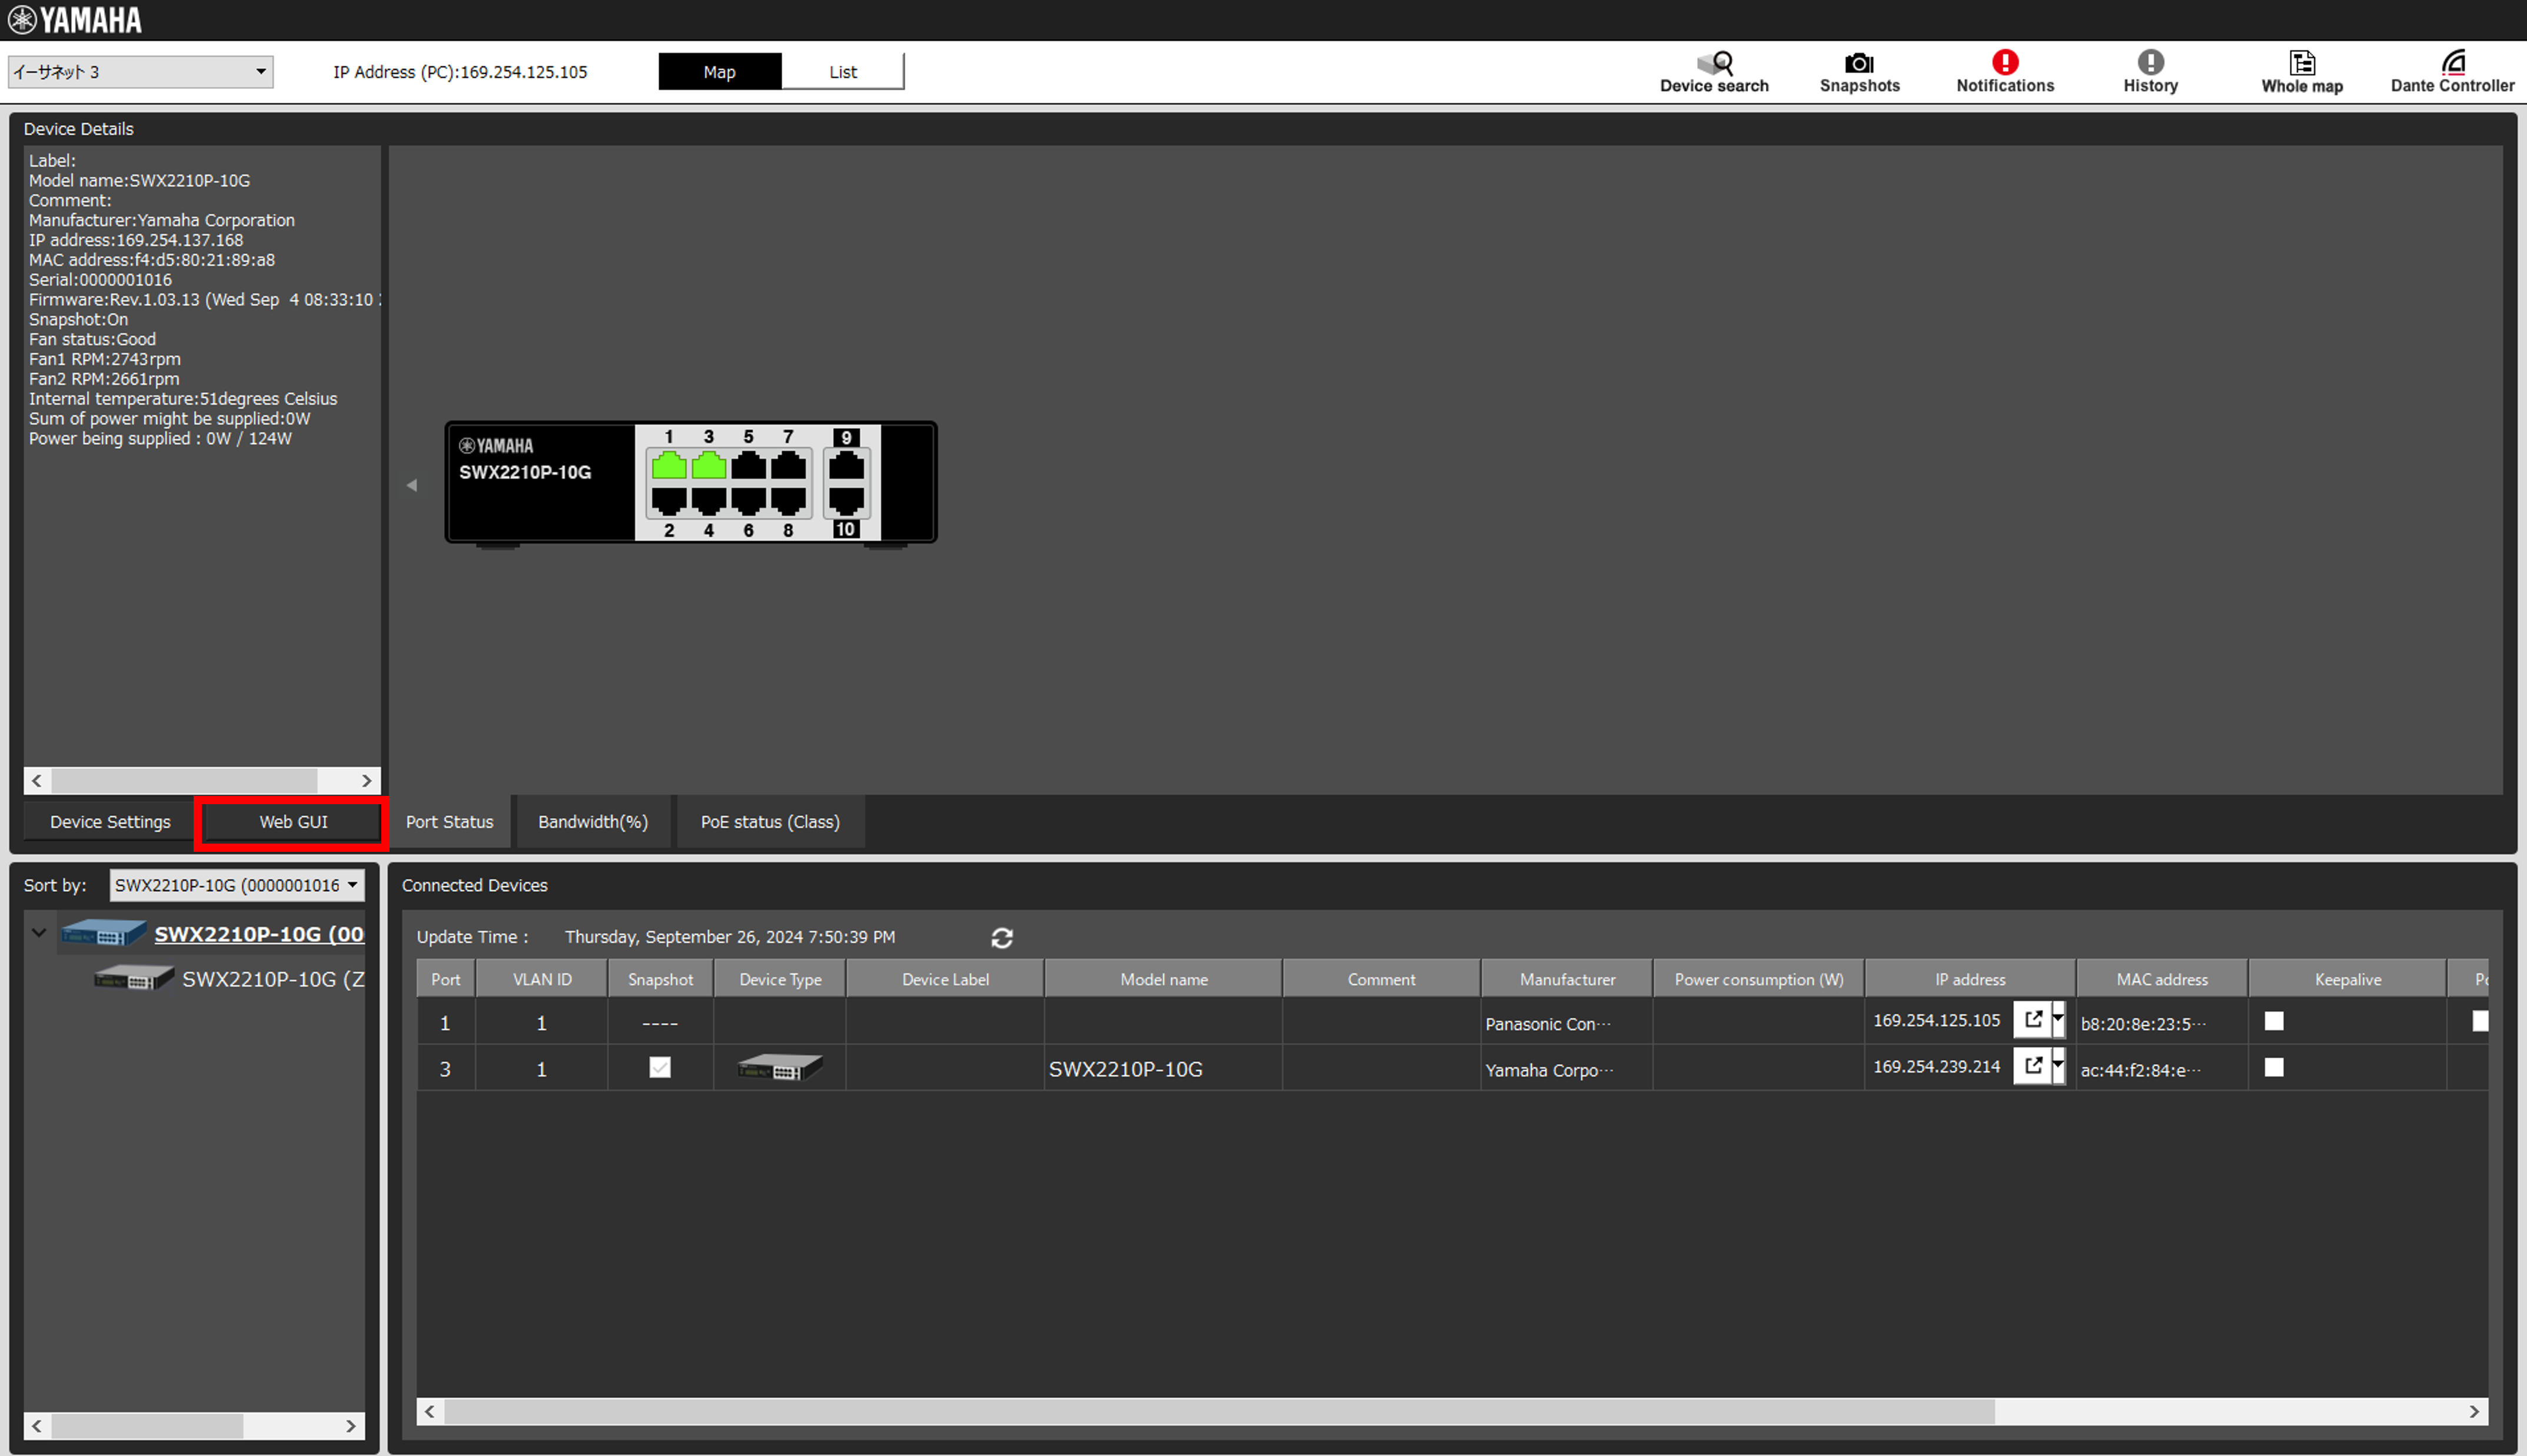This screenshot has width=2527, height=1456.
Task: Open the PoE status (Class) tab
Action: click(769, 821)
